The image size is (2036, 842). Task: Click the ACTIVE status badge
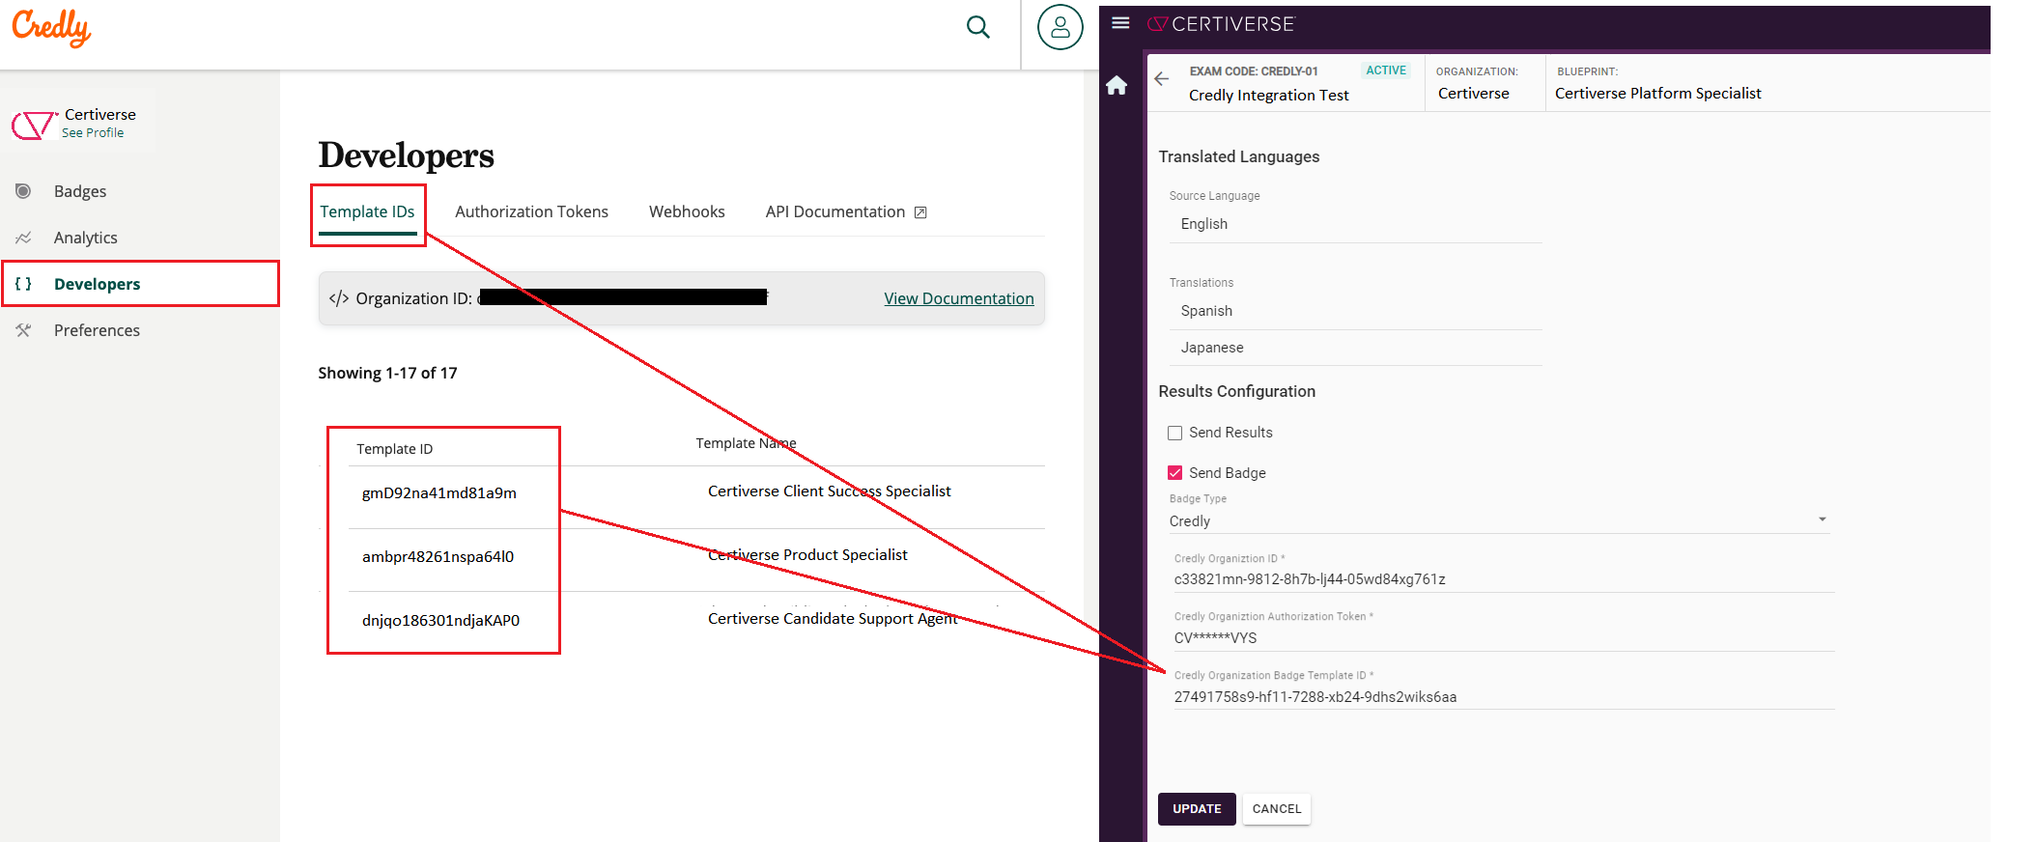[1386, 70]
